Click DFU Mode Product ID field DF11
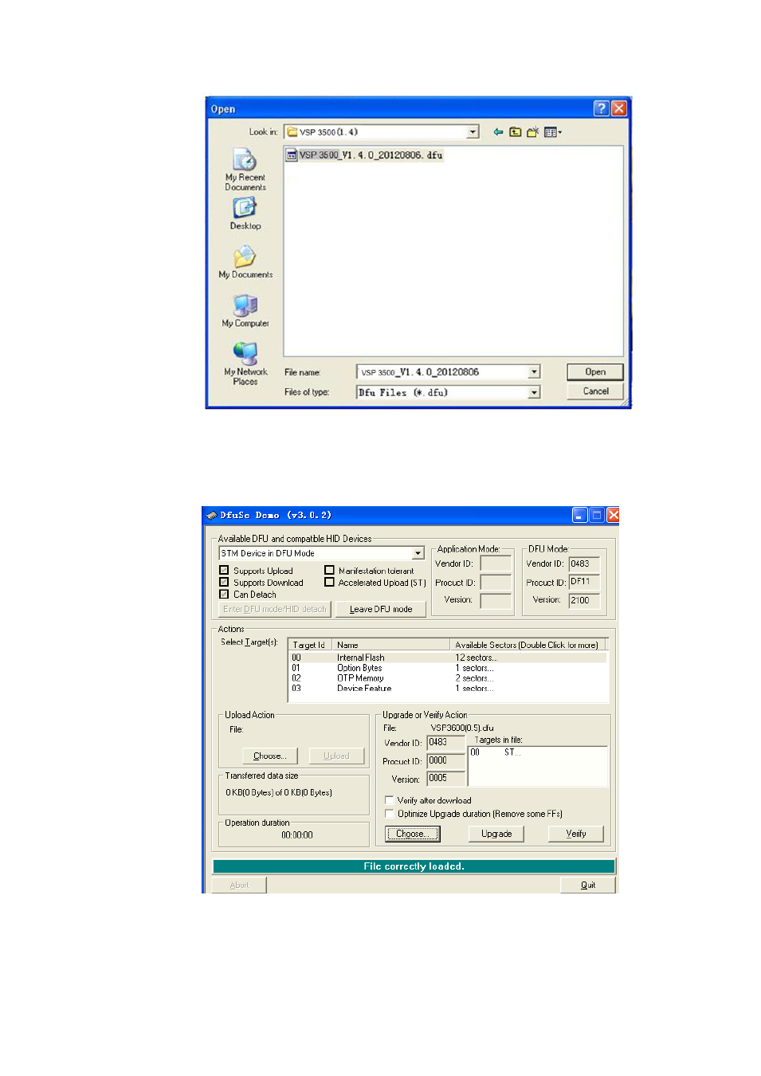The width and height of the screenshot is (761, 1076). coord(584,582)
